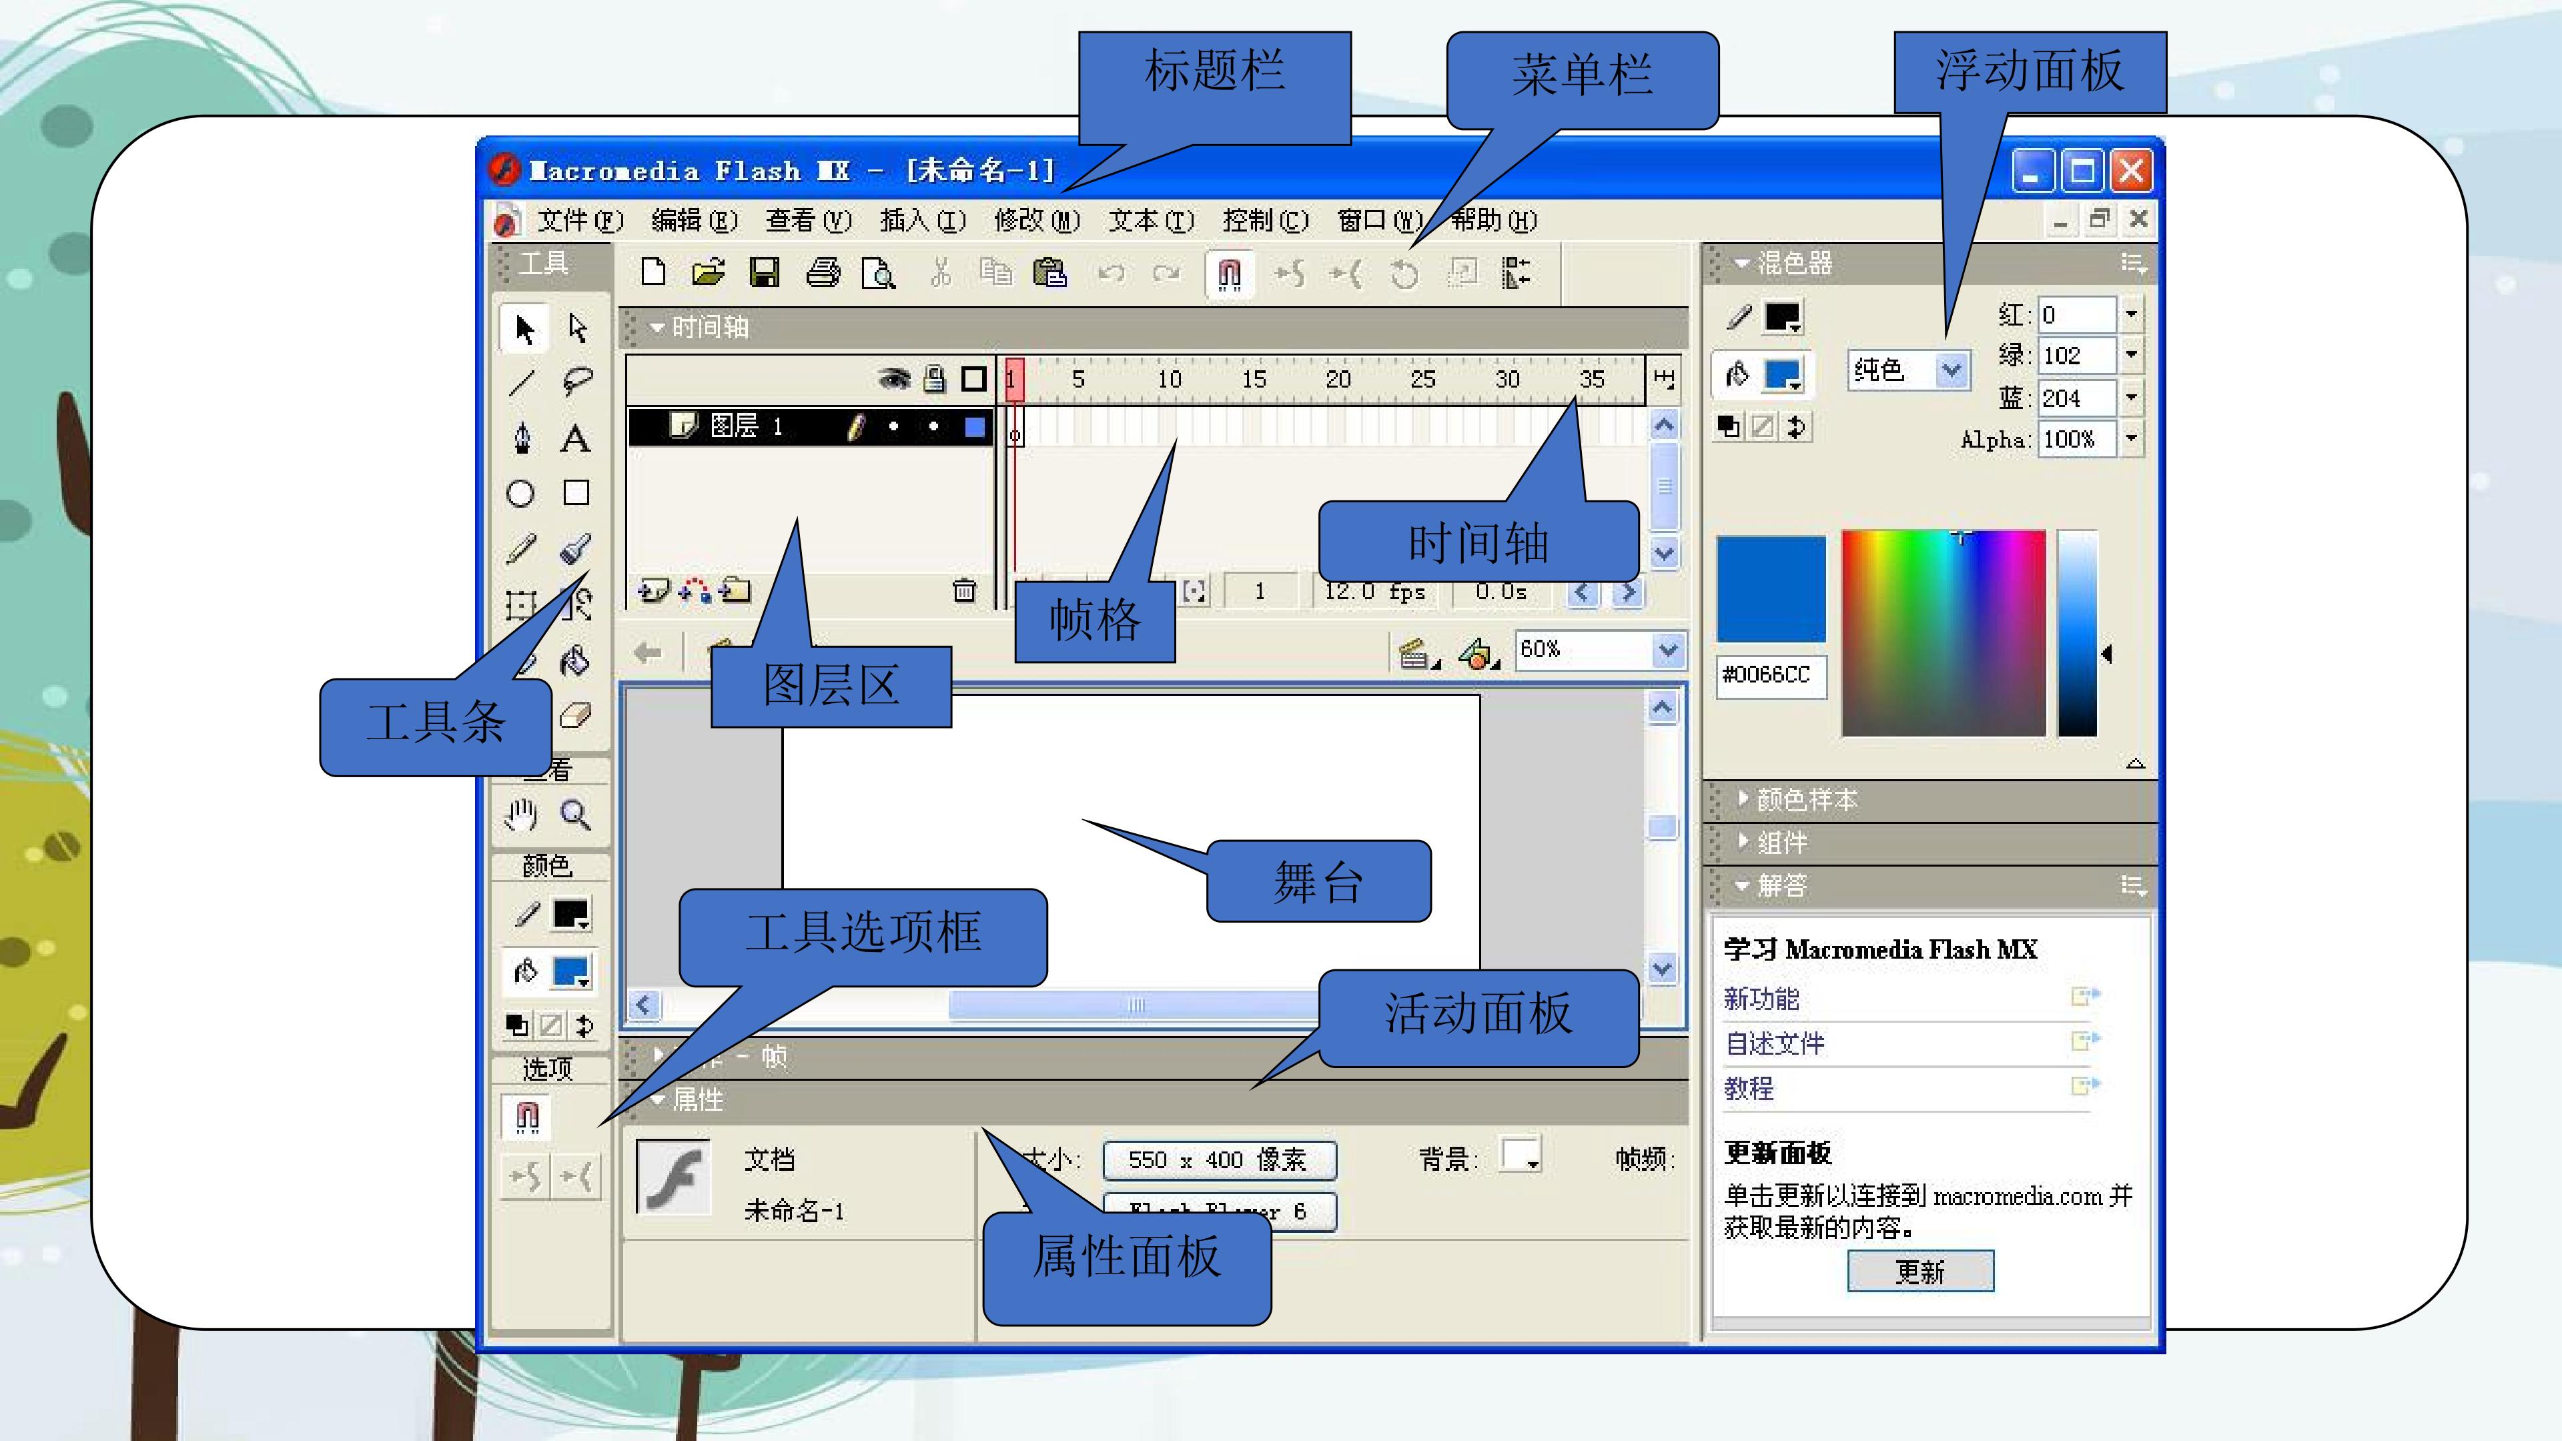Image resolution: width=2562 pixels, height=1441 pixels.
Task: Toggle Snap to Objects magnet in main toolbar
Action: coord(1229,274)
